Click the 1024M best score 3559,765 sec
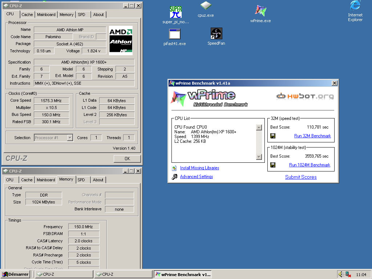372x279 pixels. pos(316,156)
